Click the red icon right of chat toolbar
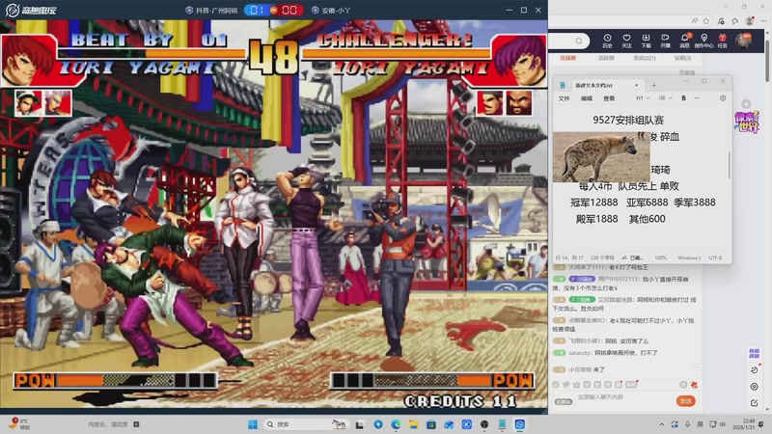The width and height of the screenshot is (772, 434). click(694, 384)
